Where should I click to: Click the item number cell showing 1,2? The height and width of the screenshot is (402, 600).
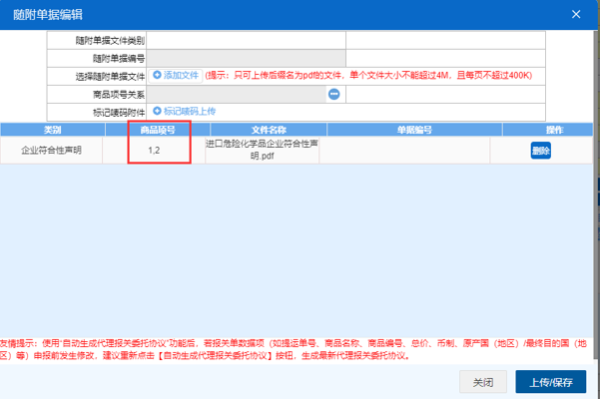[x=155, y=151]
